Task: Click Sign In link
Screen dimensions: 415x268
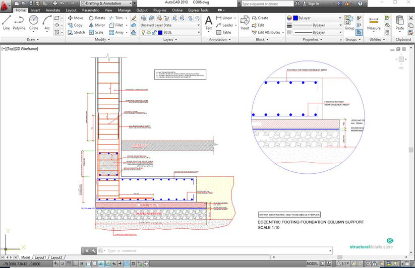Action: click(x=311, y=4)
